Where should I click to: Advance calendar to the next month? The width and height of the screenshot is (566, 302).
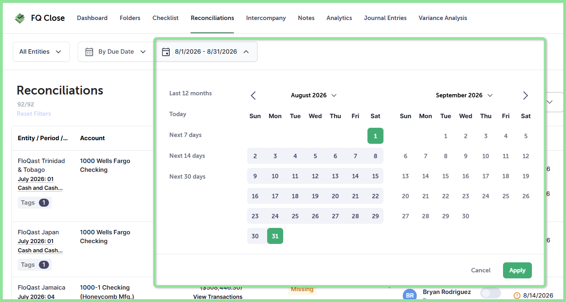(x=525, y=95)
